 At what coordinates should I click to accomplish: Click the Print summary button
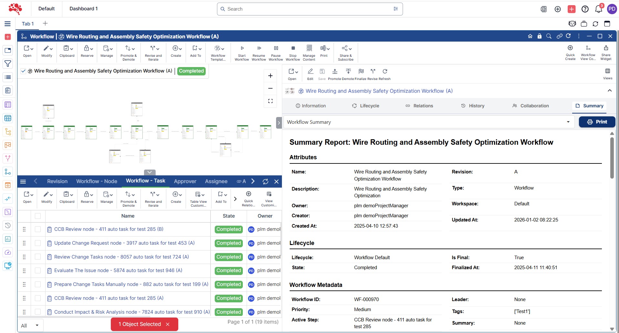(597, 122)
